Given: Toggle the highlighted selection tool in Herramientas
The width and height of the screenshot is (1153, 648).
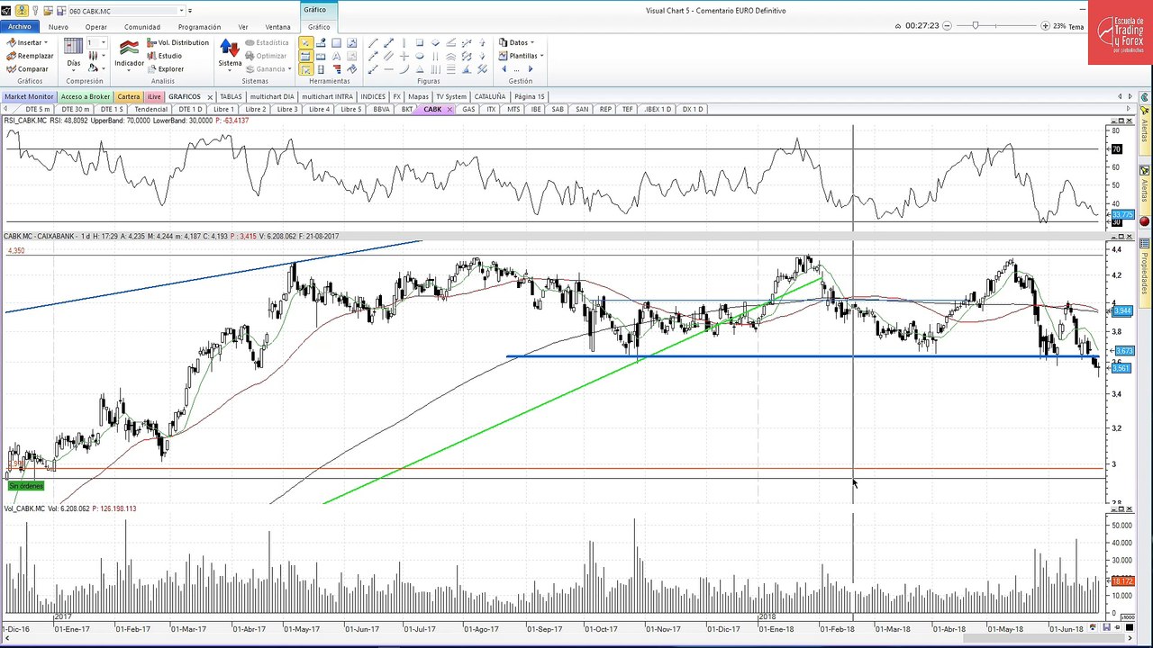Looking at the screenshot, I should (305, 69).
